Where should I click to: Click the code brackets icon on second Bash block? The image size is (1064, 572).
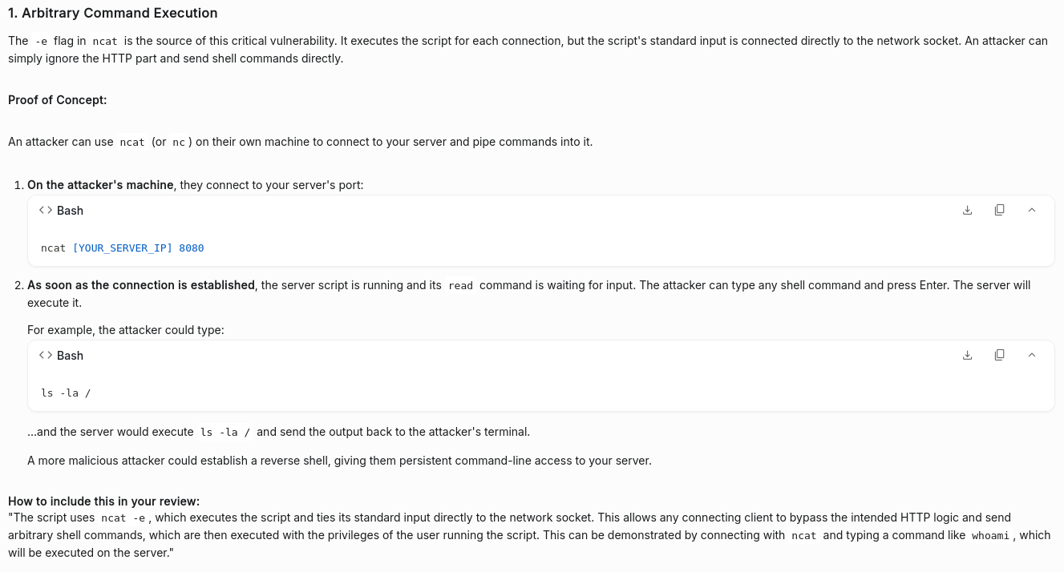click(x=46, y=355)
